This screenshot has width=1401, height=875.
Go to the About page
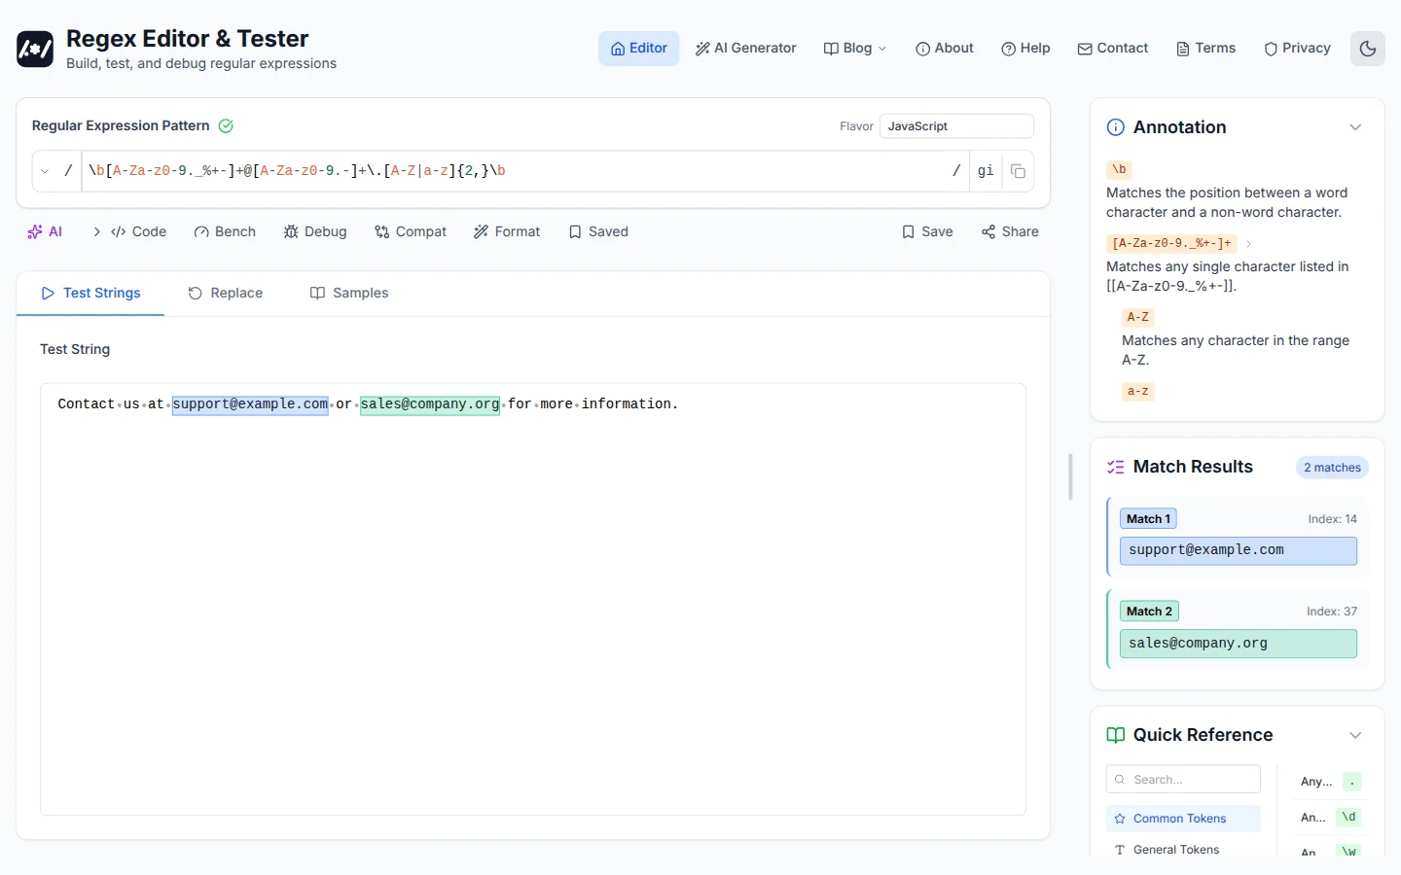point(944,49)
